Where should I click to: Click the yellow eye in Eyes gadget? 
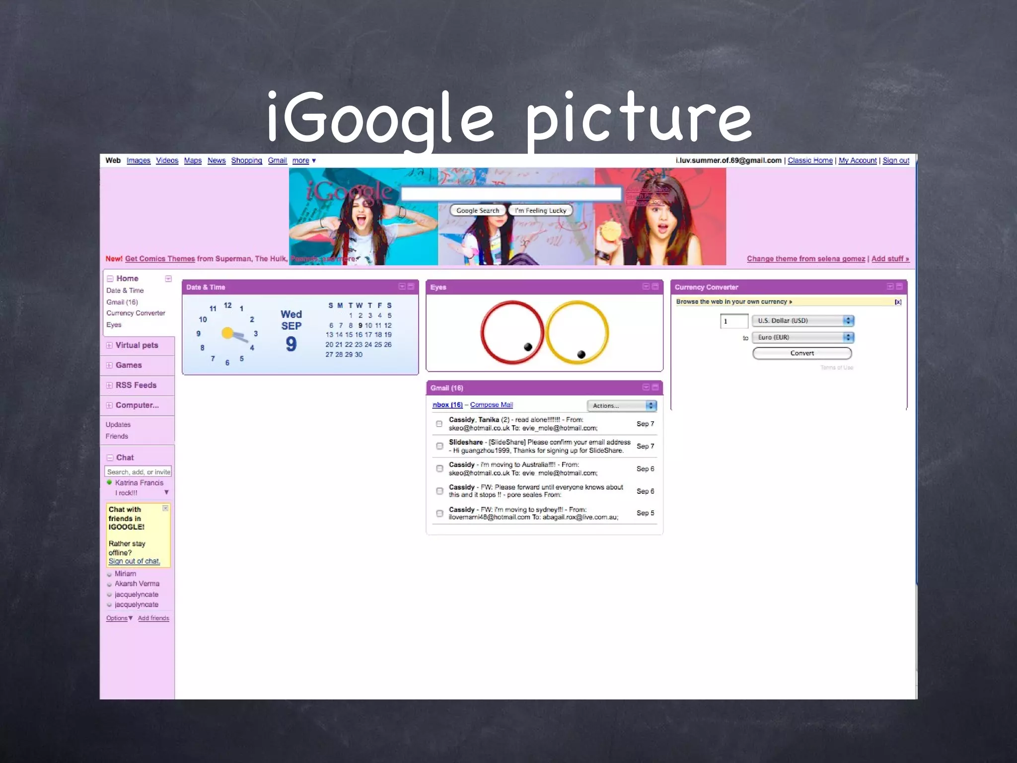[577, 332]
